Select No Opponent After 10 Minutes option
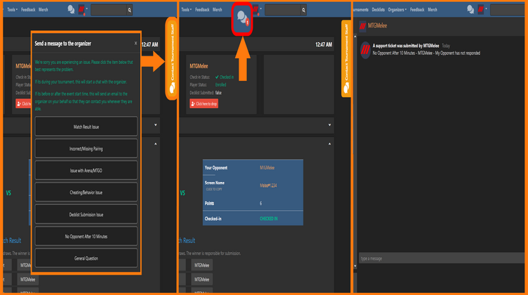Image resolution: width=528 pixels, height=295 pixels. click(x=86, y=236)
